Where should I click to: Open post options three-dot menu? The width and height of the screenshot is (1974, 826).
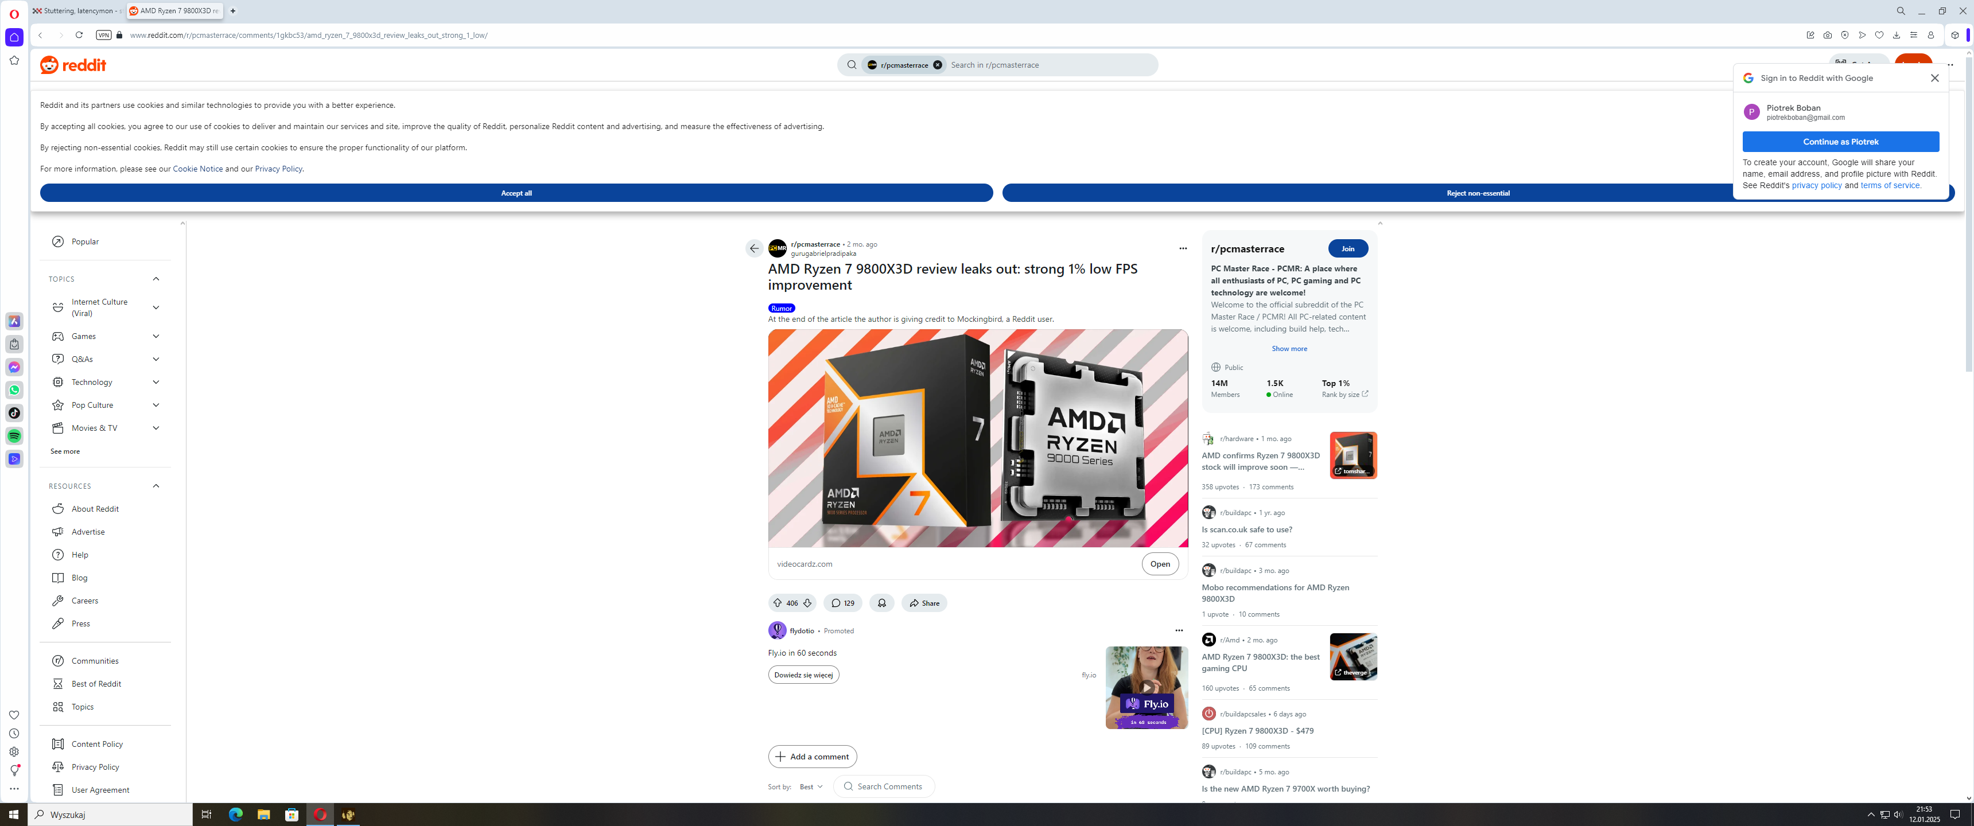point(1183,248)
